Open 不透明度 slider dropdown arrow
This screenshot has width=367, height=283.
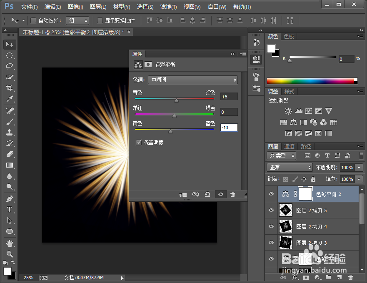[x=359, y=168]
